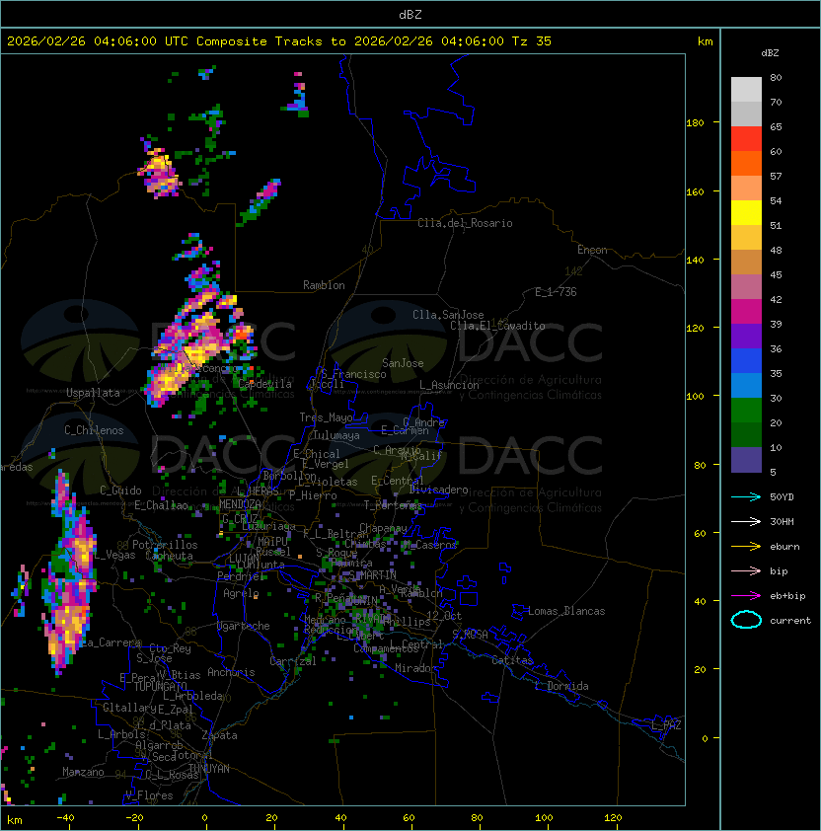
Task: Click the 'TUNUYAN' map label
Action: click(x=209, y=769)
